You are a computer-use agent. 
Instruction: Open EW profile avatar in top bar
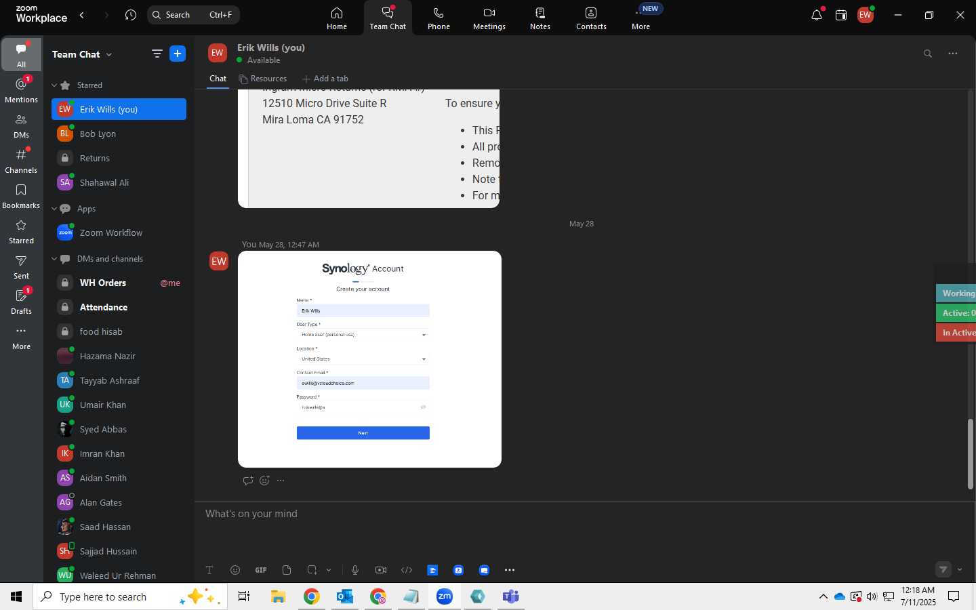coord(866,15)
